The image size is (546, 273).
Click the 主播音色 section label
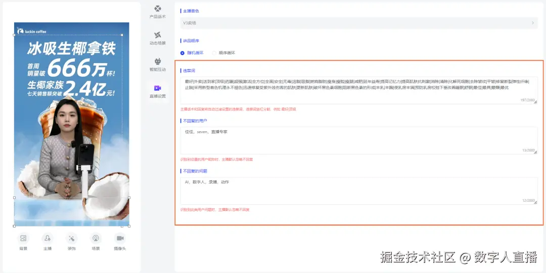point(191,11)
